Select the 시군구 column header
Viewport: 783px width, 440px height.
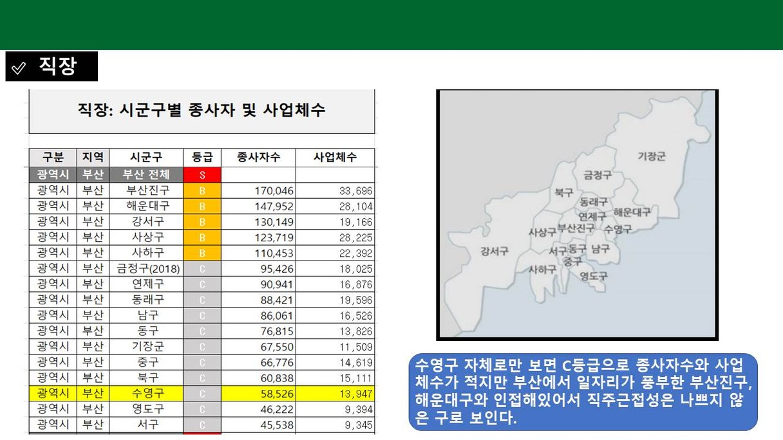pyautogui.click(x=146, y=158)
